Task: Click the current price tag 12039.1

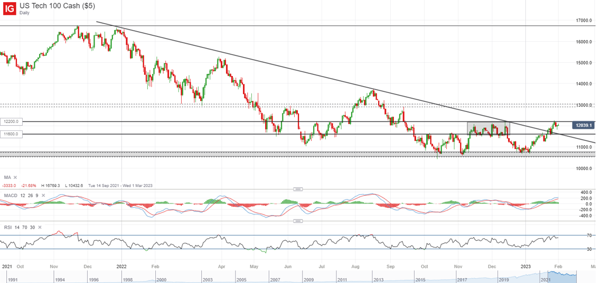Action: [x=583, y=125]
